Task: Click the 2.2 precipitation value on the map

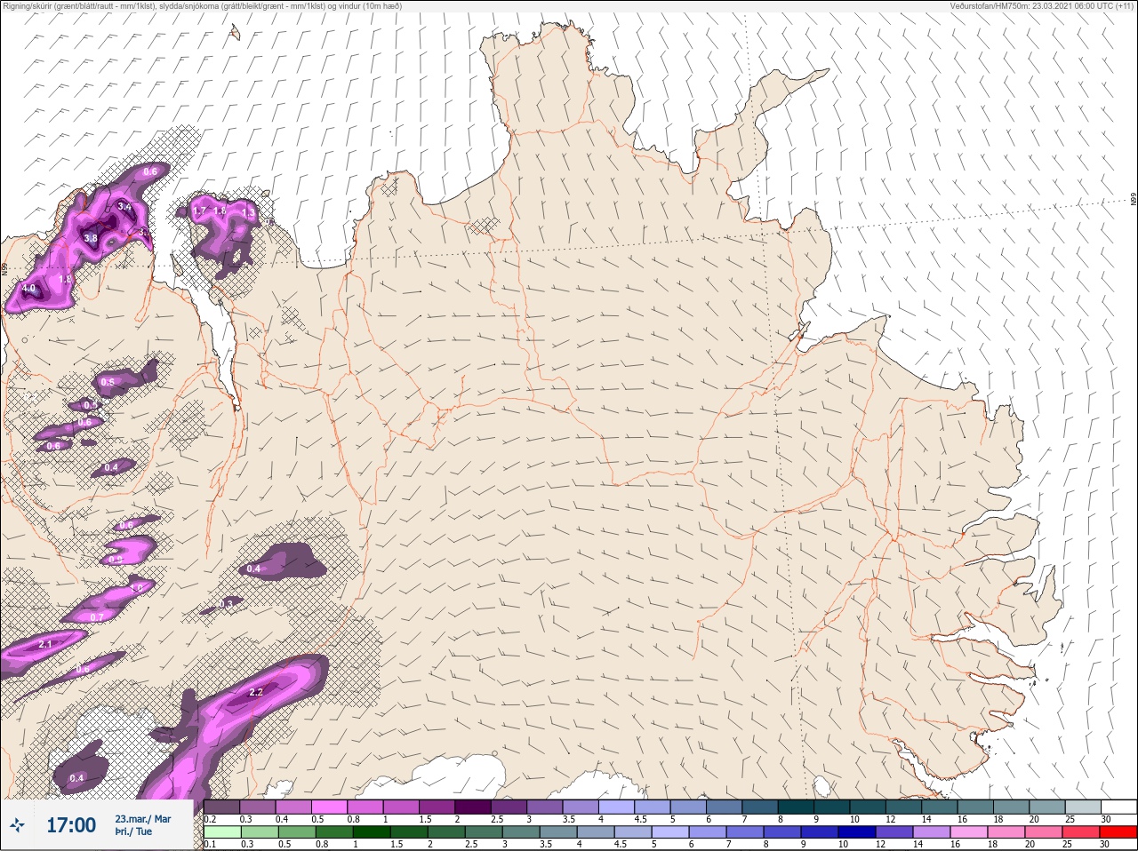Action: (256, 692)
